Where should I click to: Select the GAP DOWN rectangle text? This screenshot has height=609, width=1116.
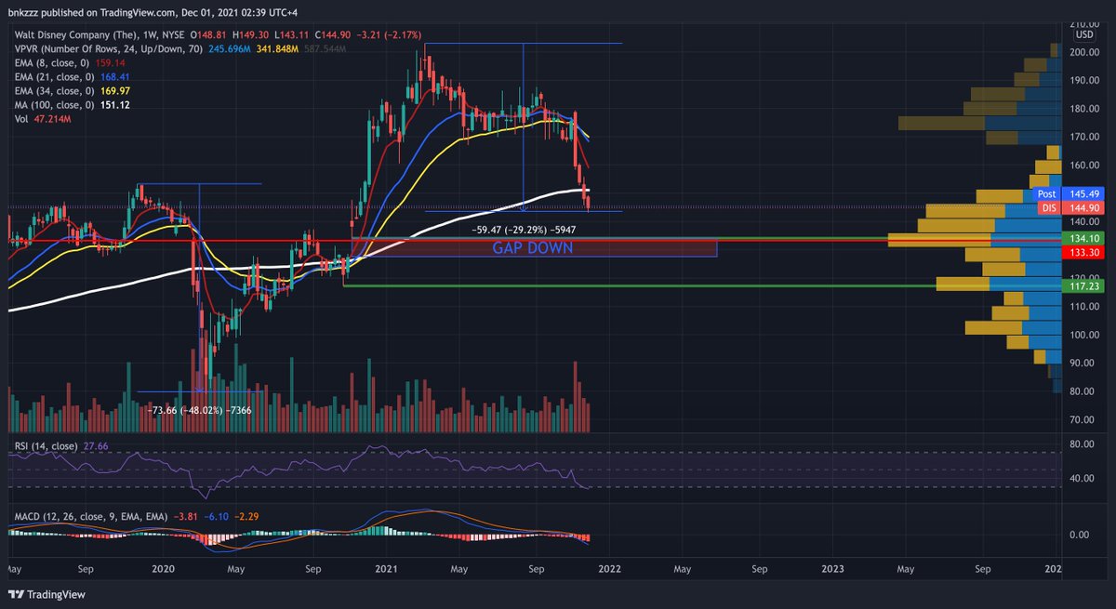pyautogui.click(x=533, y=248)
